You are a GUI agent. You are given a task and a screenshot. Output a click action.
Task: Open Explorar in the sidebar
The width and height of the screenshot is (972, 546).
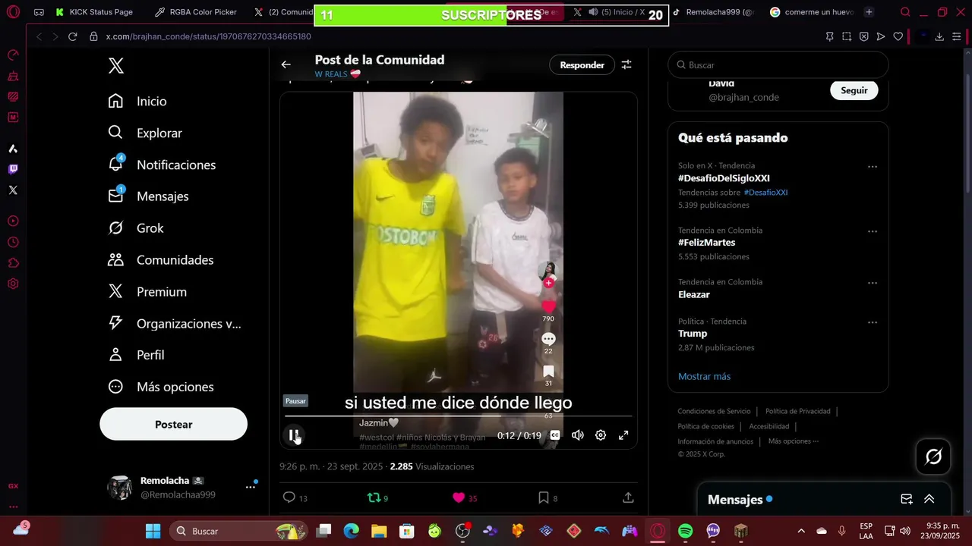145,133
